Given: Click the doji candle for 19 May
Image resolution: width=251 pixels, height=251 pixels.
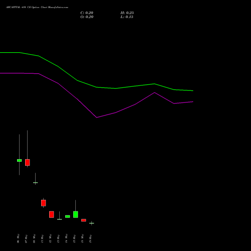Looking at the screenshot, I should point(92,223).
